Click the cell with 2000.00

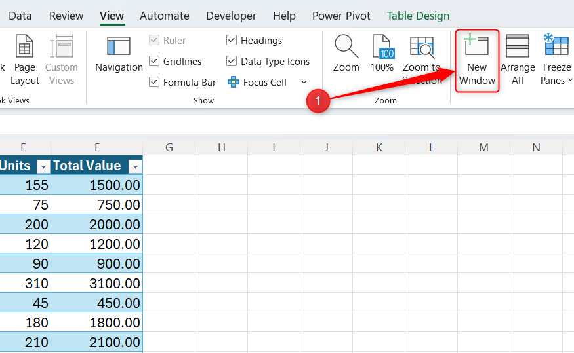click(96, 224)
